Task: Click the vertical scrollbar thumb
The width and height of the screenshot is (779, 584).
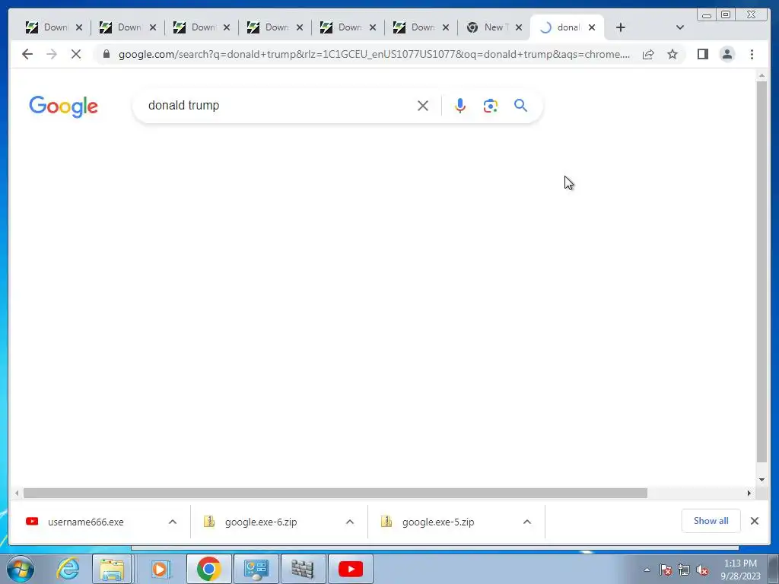Action: pos(762,271)
